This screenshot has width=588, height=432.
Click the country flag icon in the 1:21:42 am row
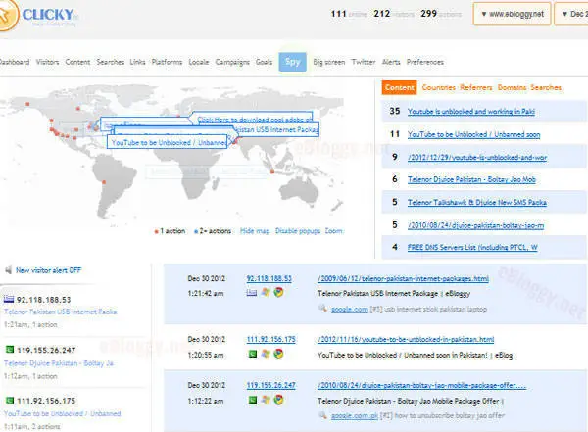pos(252,293)
